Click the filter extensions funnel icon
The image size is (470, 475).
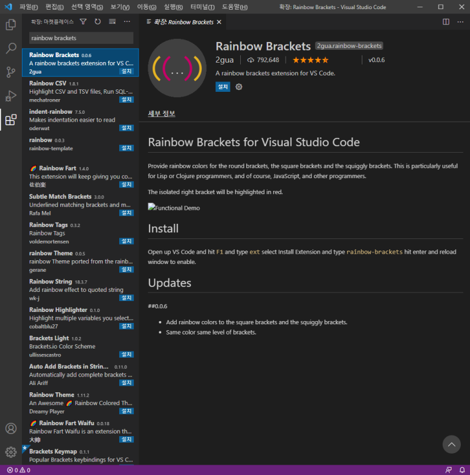click(83, 21)
